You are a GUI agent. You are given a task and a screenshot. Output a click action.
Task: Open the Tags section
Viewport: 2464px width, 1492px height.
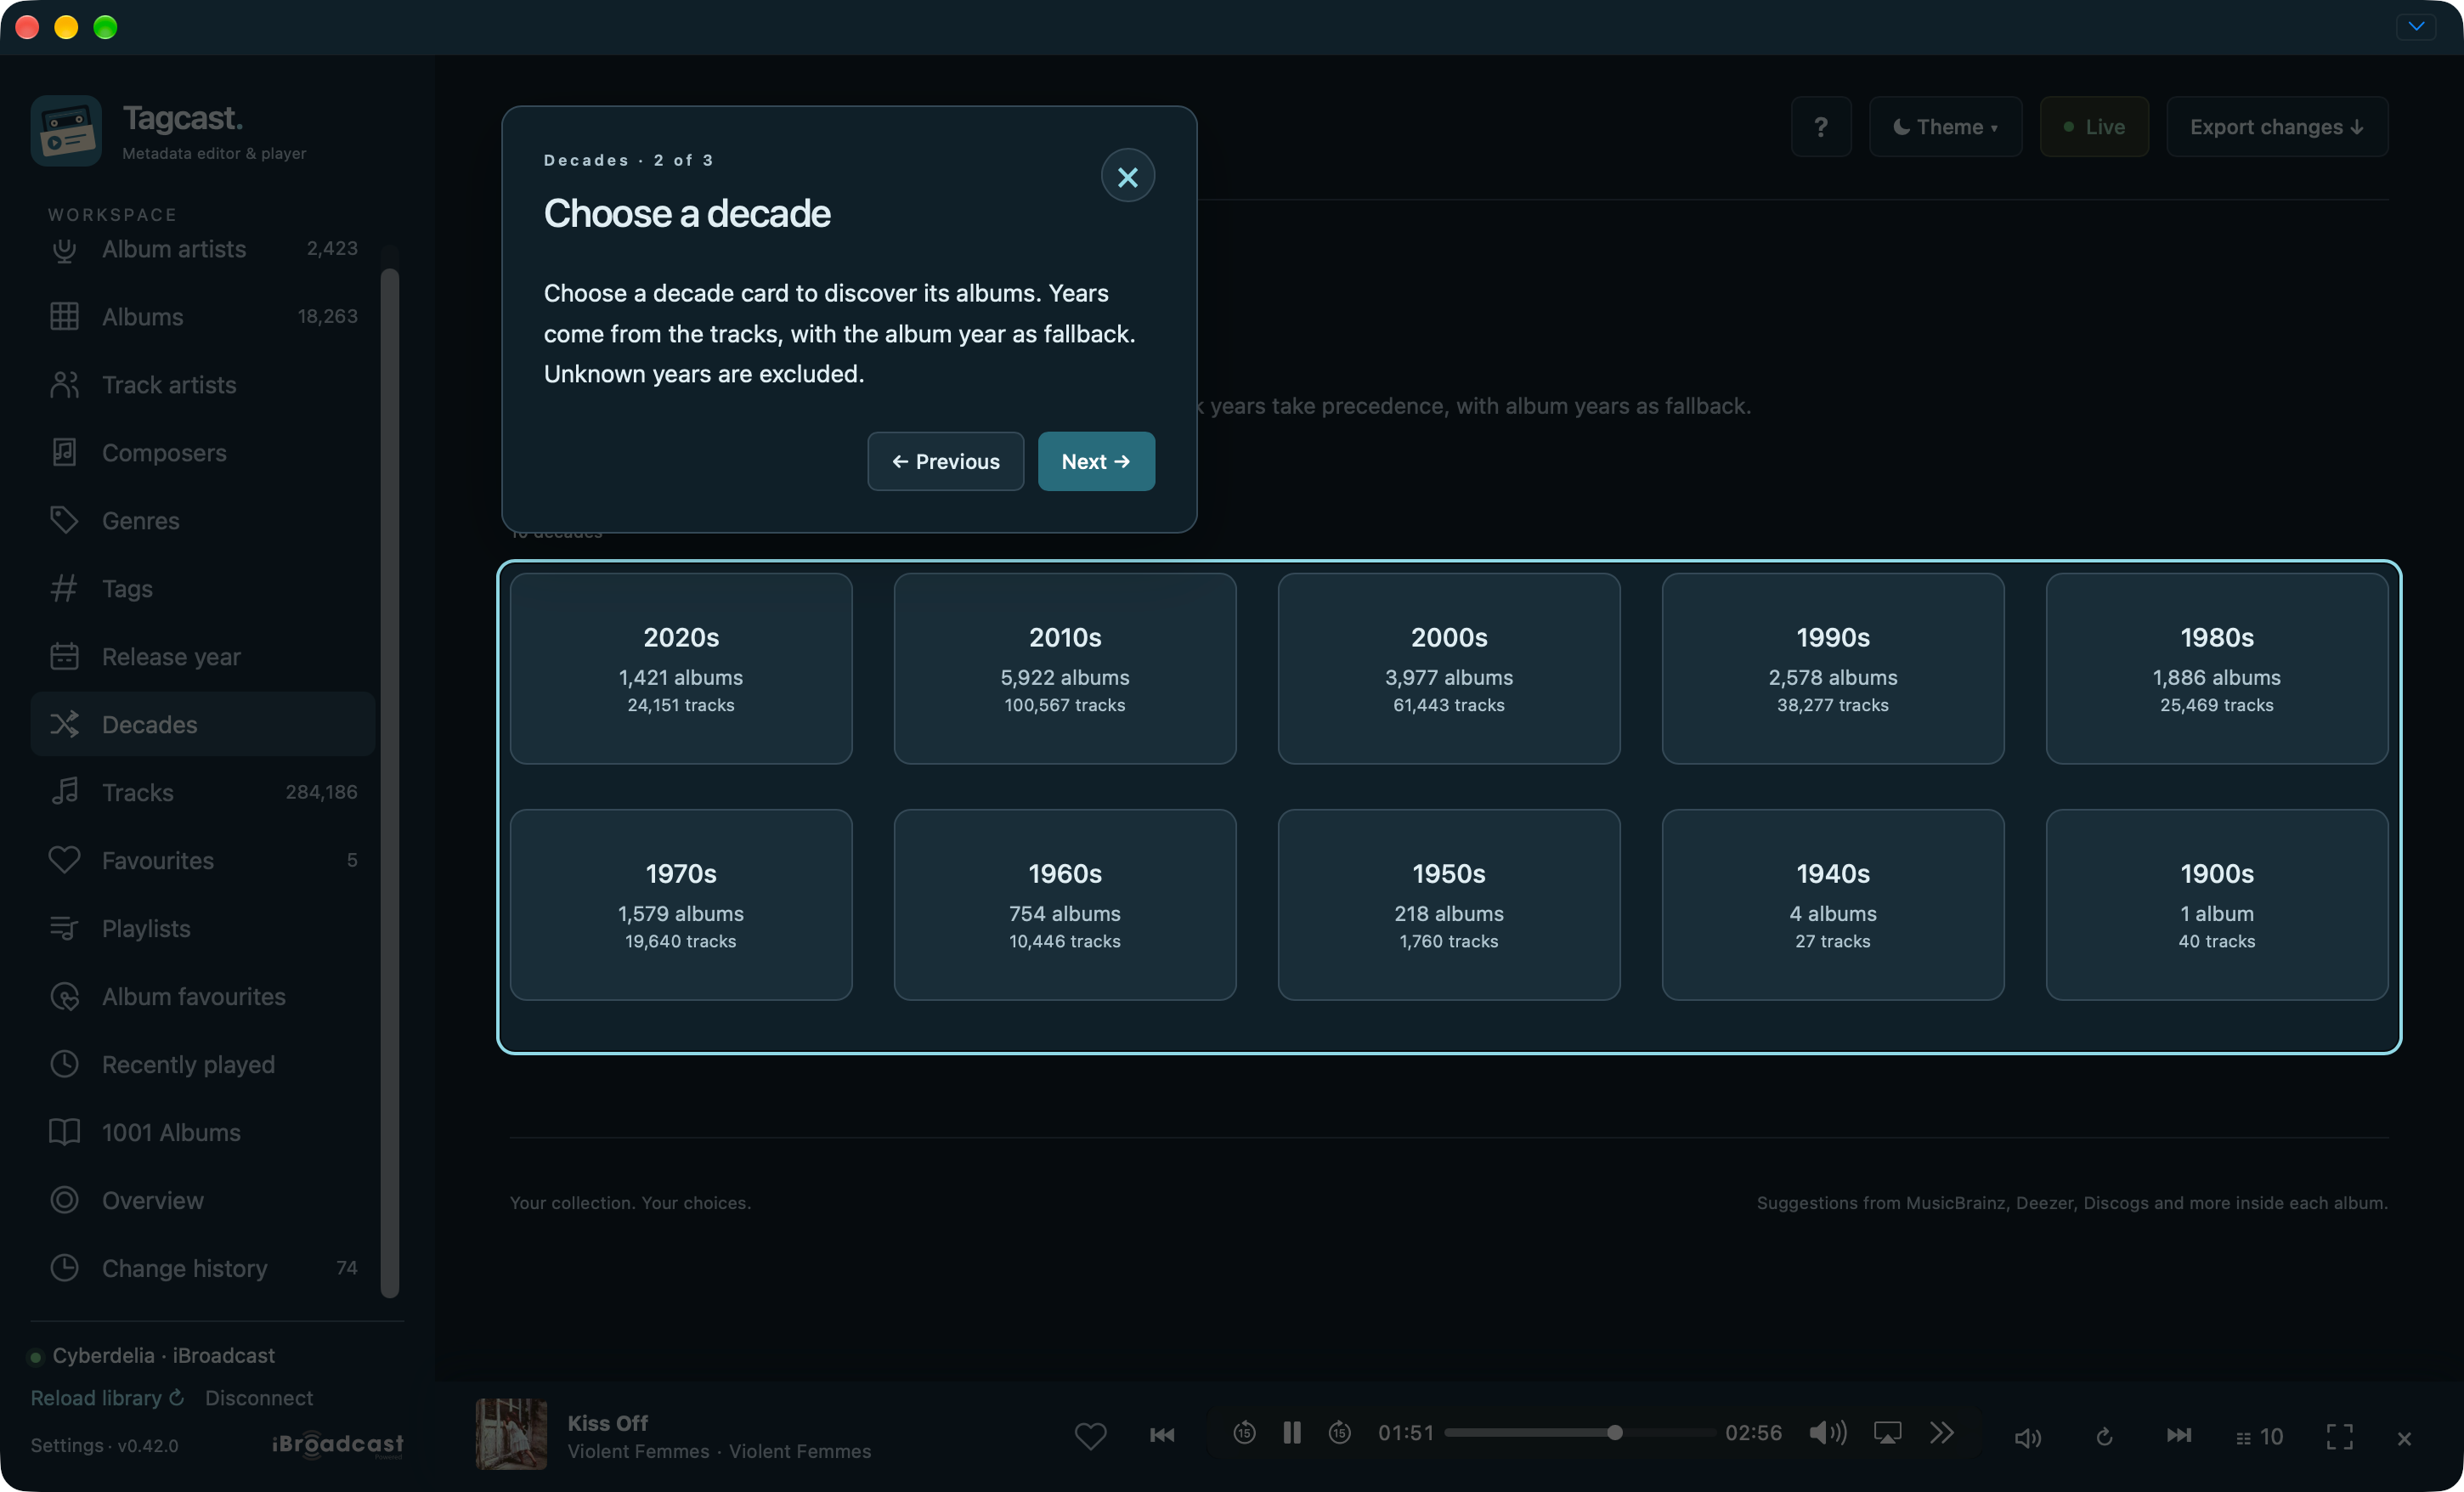coord(203,589)
